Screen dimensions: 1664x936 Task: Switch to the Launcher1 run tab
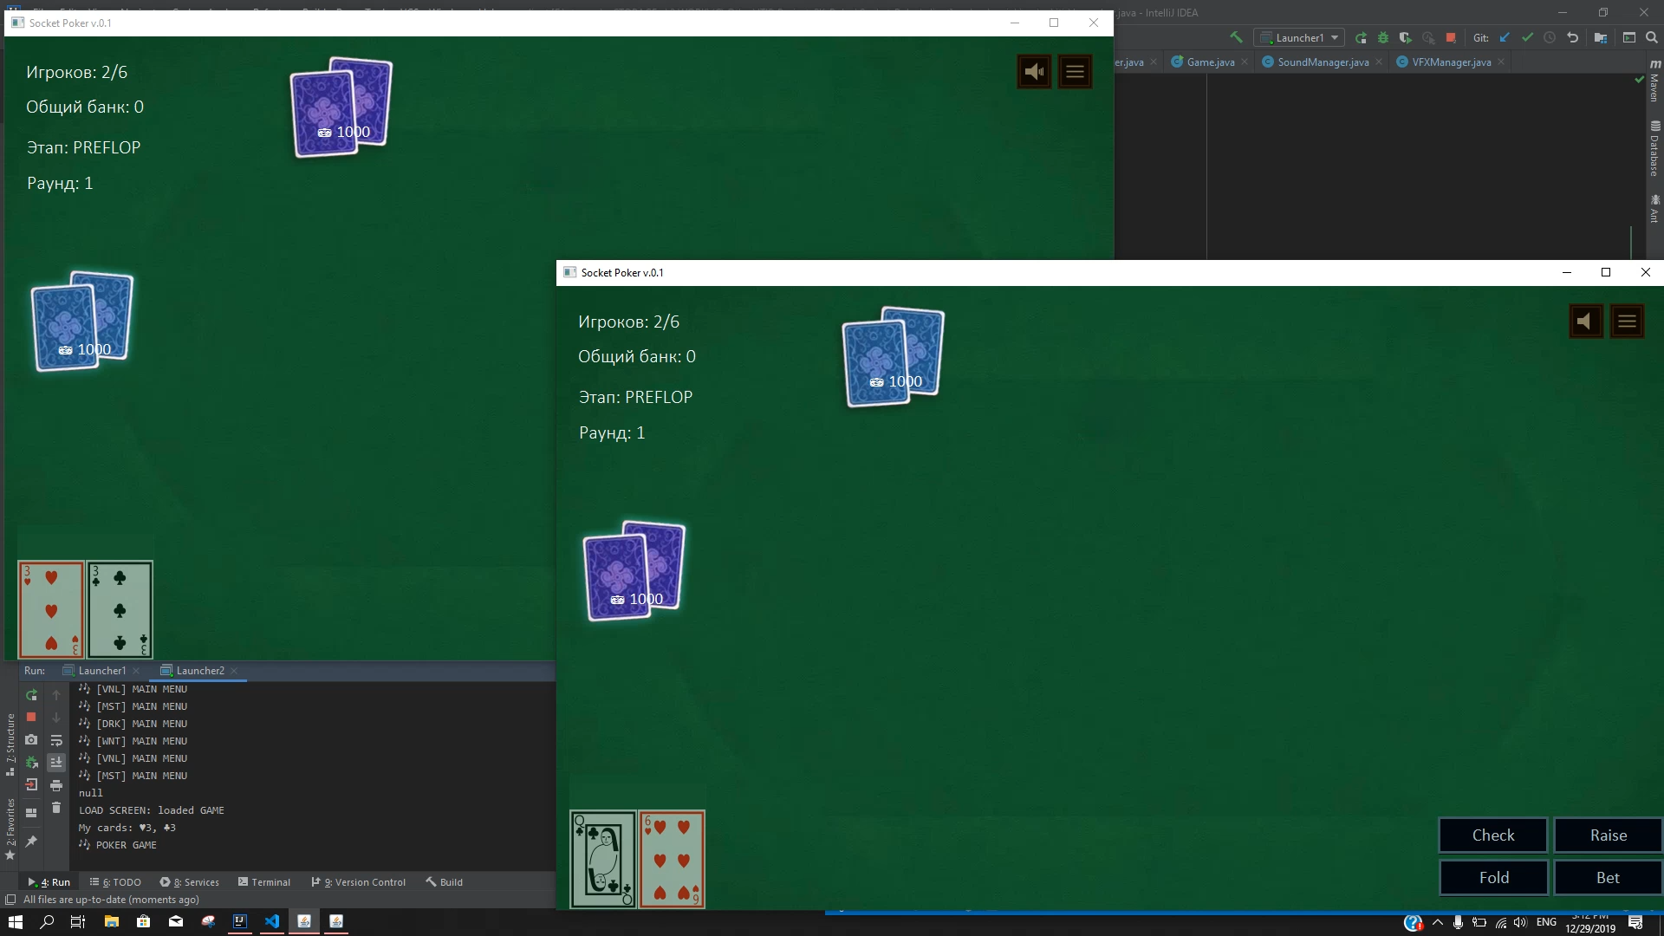[x=101, y=670]
